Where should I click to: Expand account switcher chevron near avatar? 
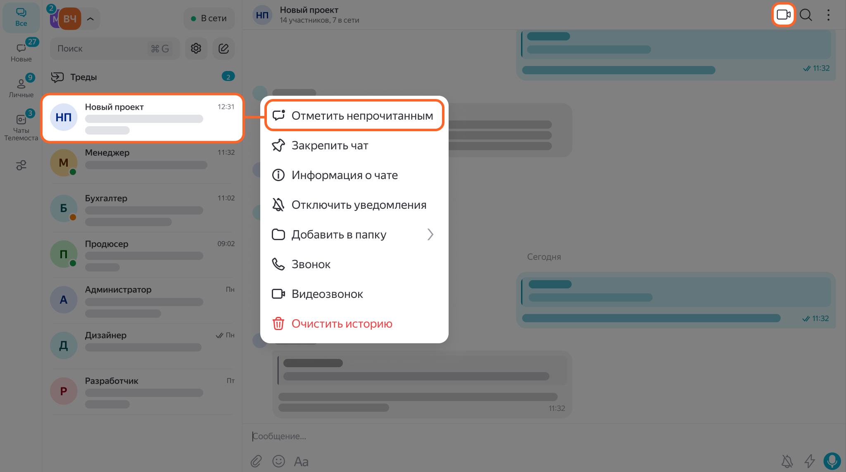point(90,19)
